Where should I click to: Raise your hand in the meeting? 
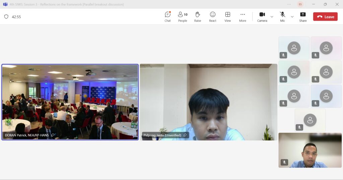tap(198, 17)
